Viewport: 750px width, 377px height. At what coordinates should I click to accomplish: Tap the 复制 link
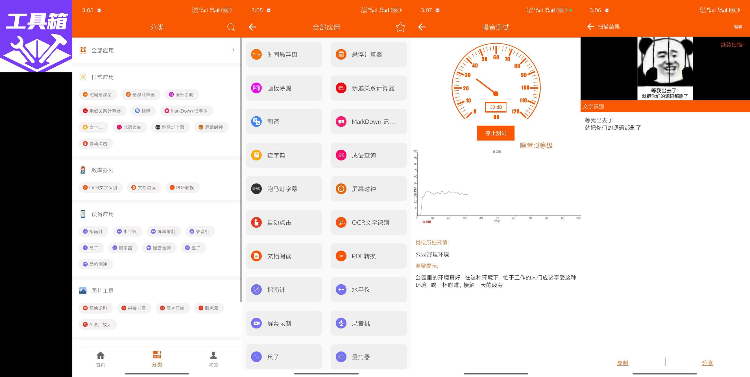point(622,363)
